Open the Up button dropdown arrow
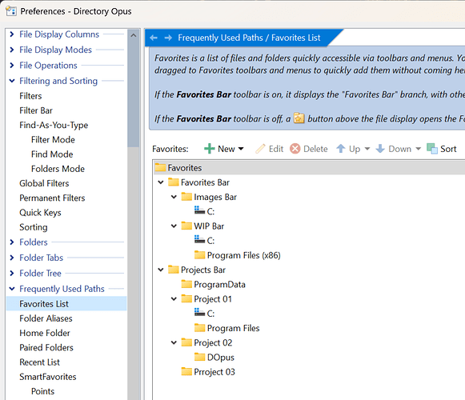Image resolution: width=465 pixels, height=400 pixels. point(367,149)
